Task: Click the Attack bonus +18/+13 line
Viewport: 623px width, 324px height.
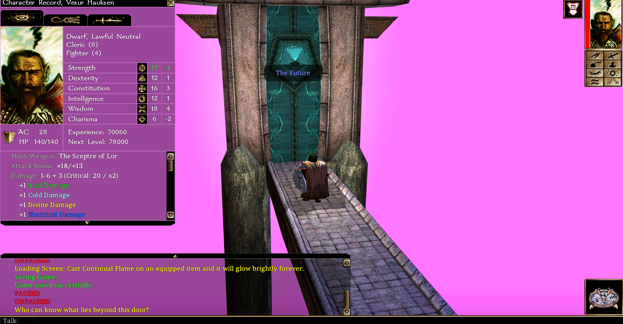Action: click(47, 166)
